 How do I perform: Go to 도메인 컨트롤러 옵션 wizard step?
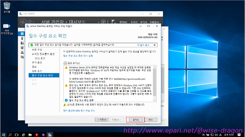point(43,54)
